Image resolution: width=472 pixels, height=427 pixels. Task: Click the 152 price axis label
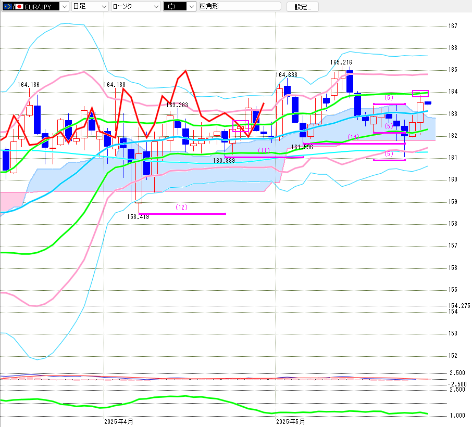(x=453, y=355)
